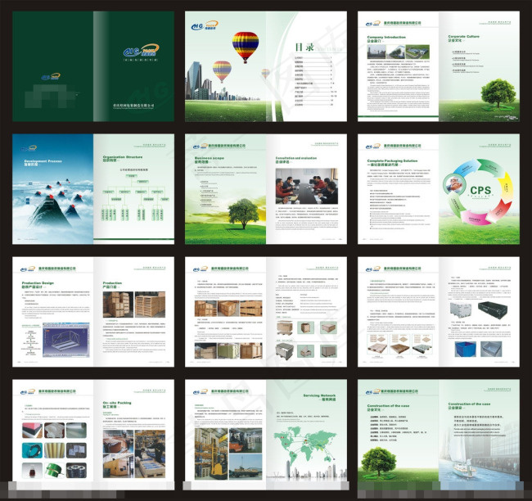The image size is (532, 501).
Task: Select the green strapping roll thumbnail
Action: 54,470
